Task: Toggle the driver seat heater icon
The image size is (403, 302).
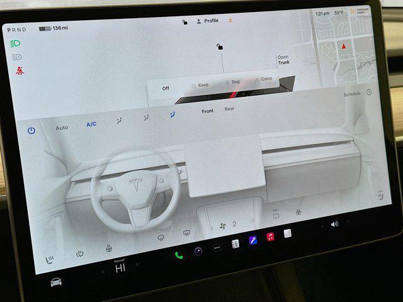Action: 49,260
